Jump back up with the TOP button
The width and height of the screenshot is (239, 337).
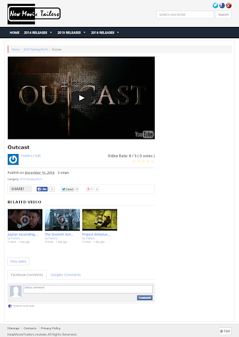click(x=225, y=331)
